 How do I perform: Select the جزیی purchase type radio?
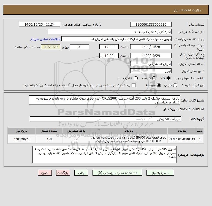pyautogui.click(x=175, y=85)
